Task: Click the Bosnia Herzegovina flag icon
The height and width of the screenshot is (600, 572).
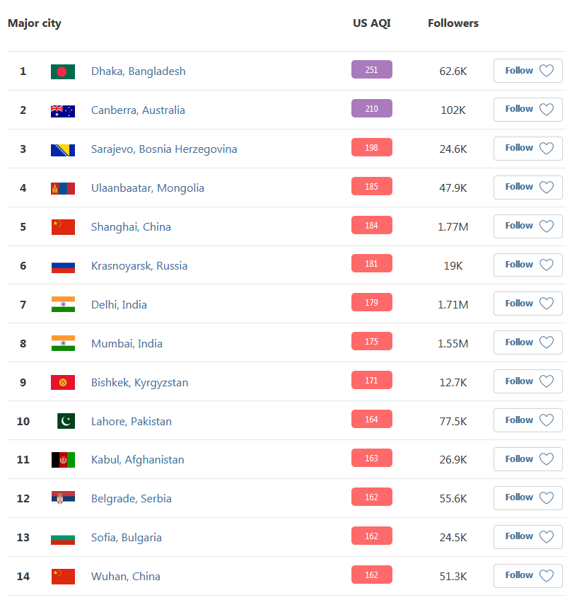Action: [63, 149]
